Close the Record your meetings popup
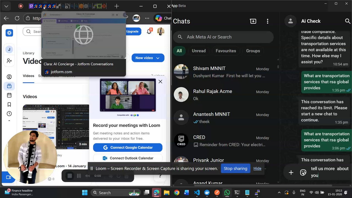The width and height of the screenshot is (352, 198). coord(160,81)
